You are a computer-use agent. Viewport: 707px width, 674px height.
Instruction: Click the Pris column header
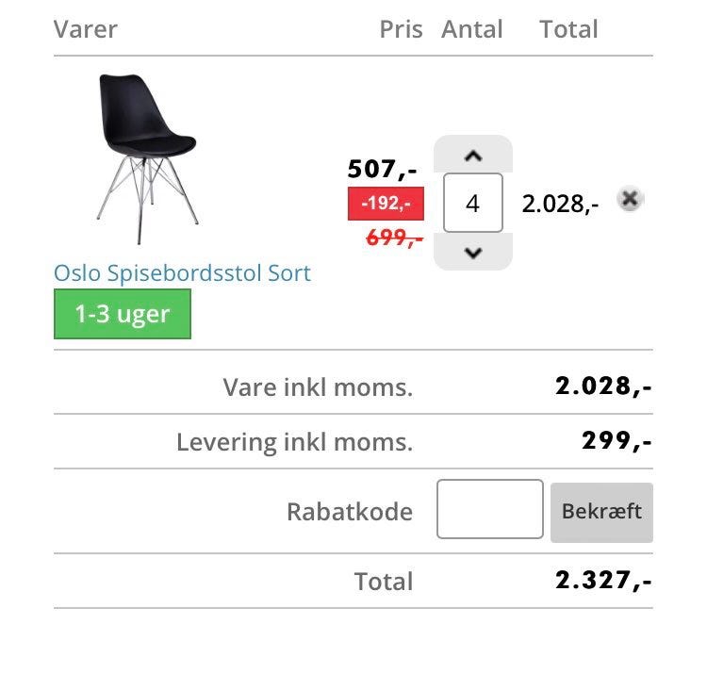tap(402, 29)
